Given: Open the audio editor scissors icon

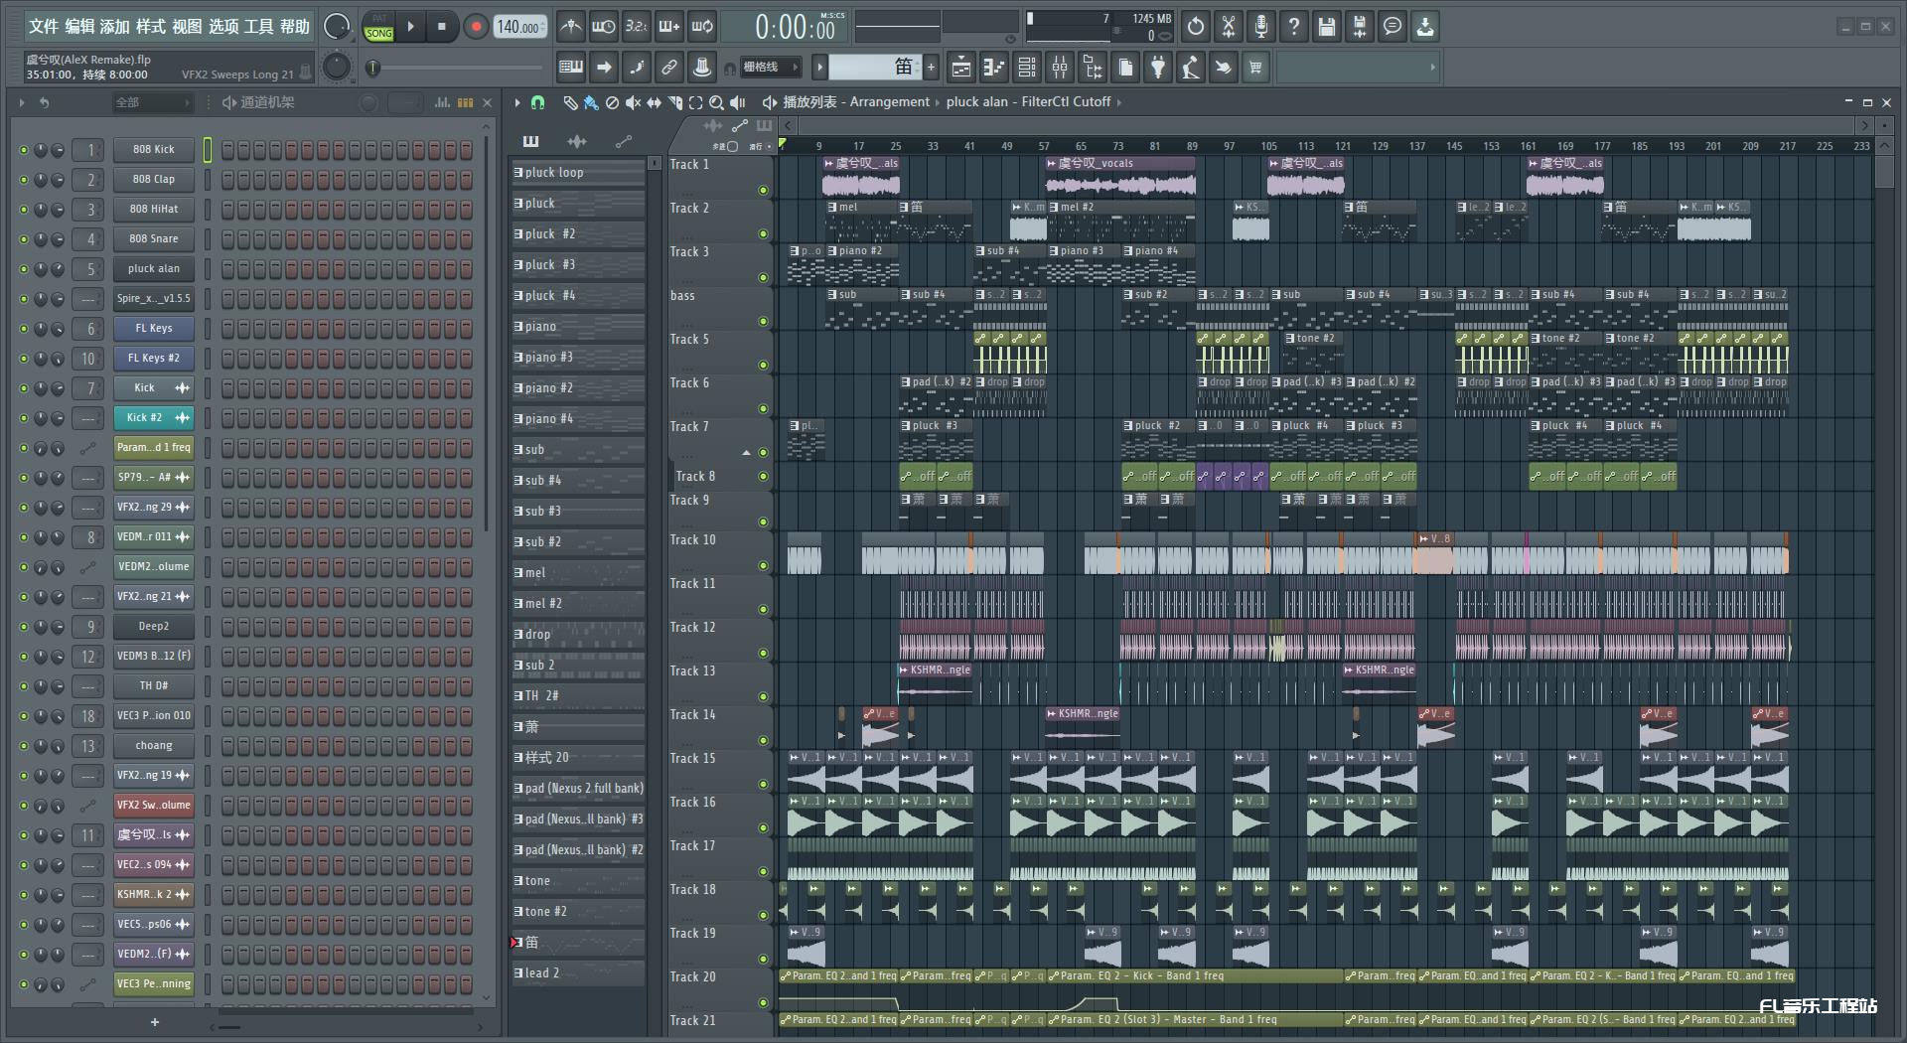Looking at the screenshot, I should click(x=1229, y=27).
